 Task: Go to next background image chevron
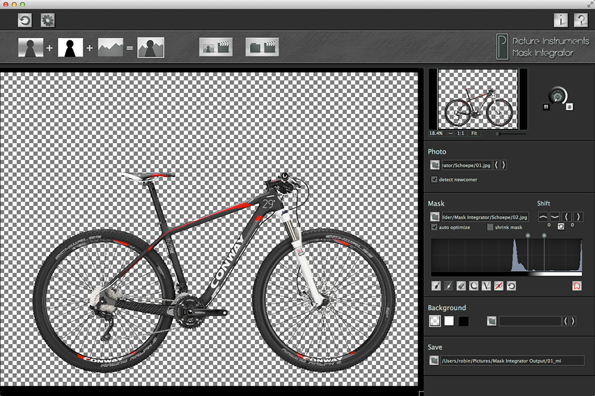coord(573,321)
